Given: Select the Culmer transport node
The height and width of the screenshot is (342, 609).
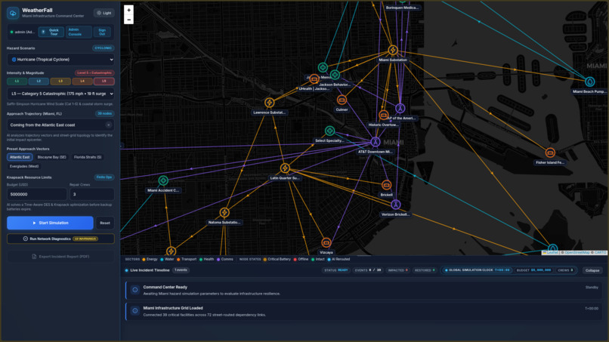Looking at the screenshot, I should (x=342, y=100).
